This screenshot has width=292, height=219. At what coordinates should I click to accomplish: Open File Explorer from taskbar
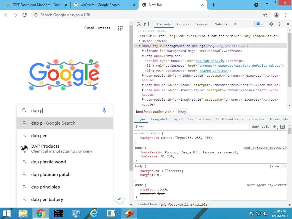(x=23, y=213)
